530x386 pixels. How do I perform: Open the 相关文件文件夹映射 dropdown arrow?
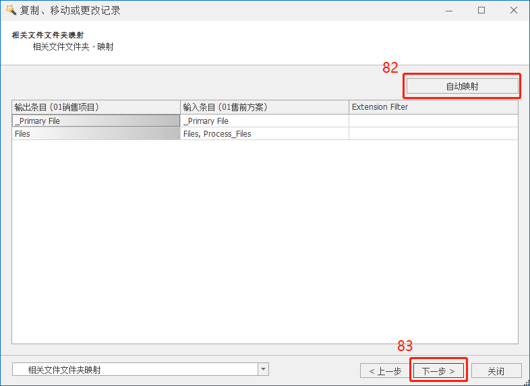(263, 369)
